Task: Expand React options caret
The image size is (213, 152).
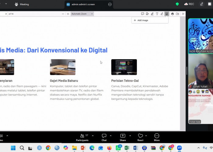Action: tap(146, 136)
